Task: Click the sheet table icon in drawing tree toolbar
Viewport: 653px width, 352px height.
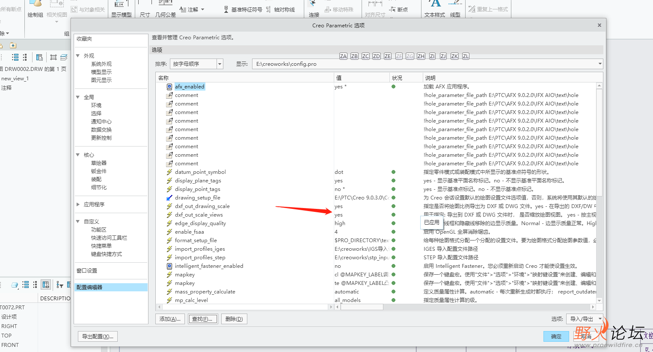Action: pos(39,57)
